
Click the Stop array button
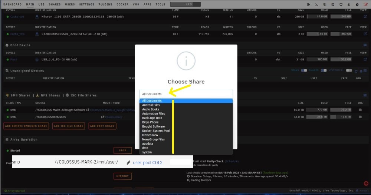tap(122, 150)
